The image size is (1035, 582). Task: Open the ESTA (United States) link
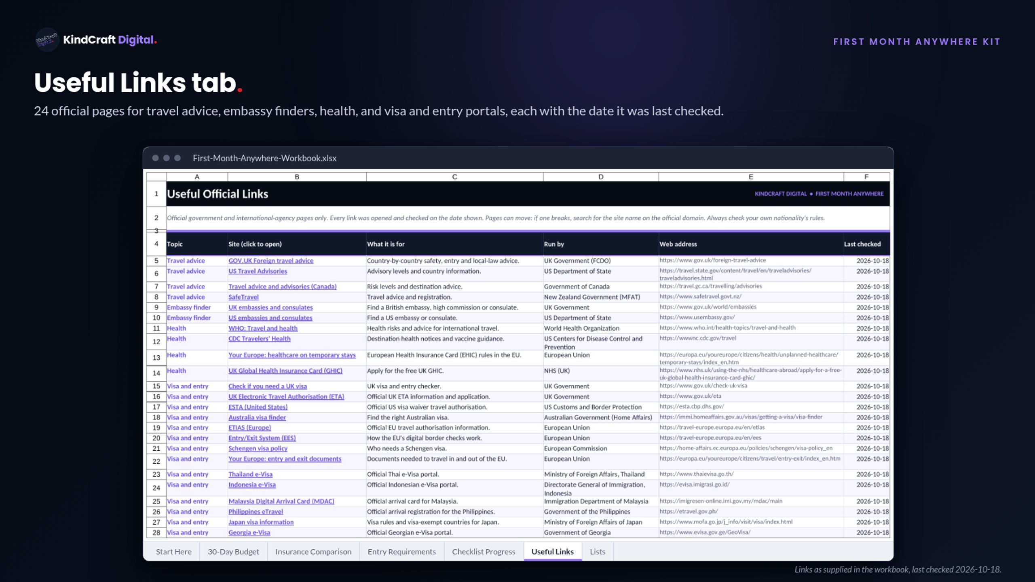(x=258, y=407)
